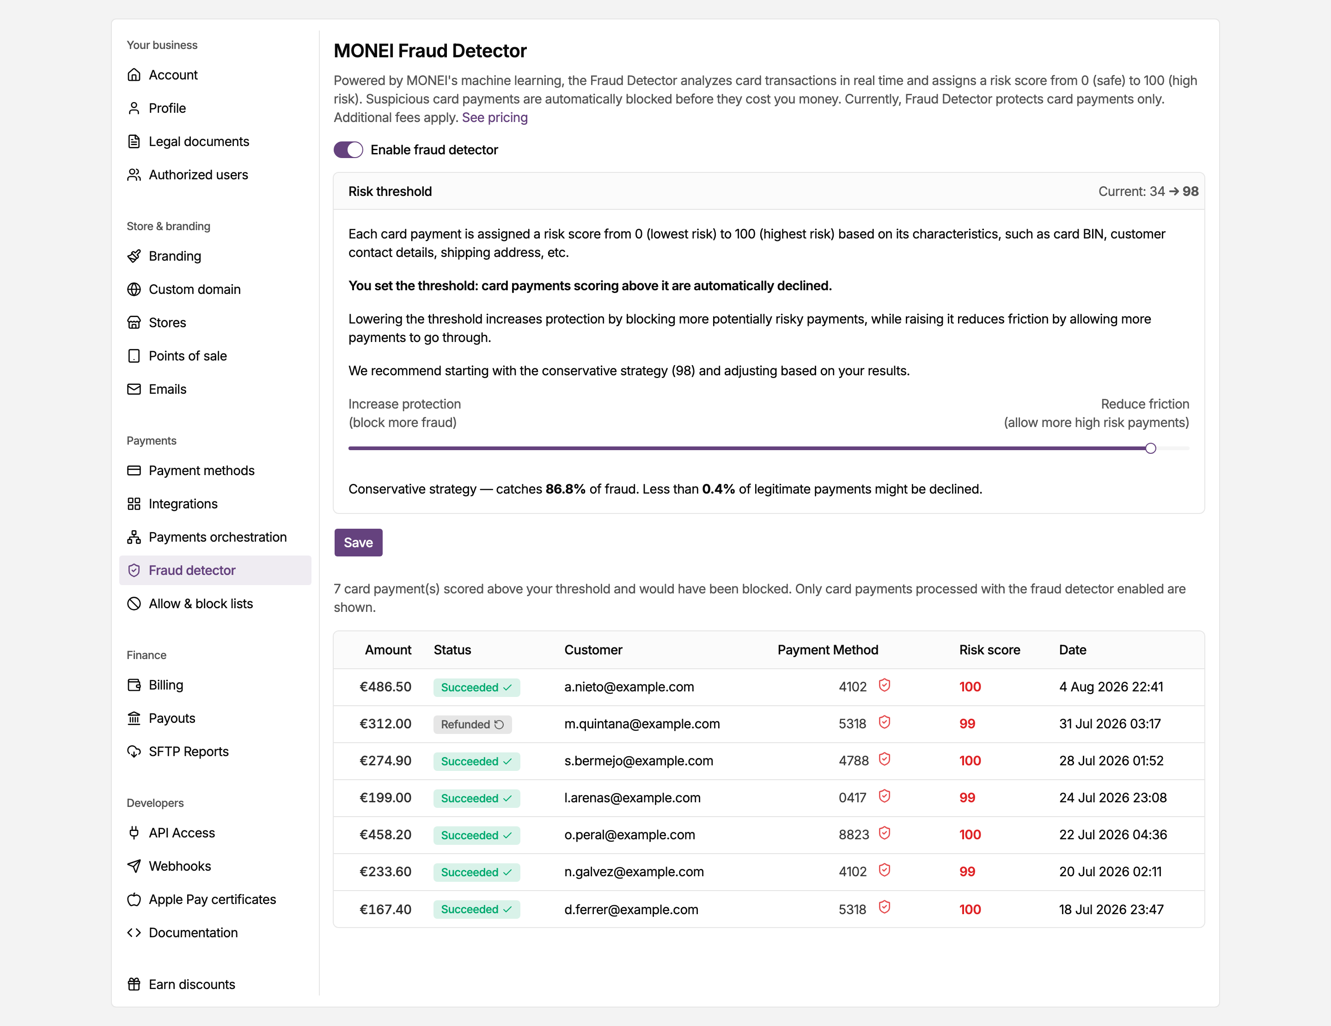Click the Emails envelope icon
This screenshot has width=1331, height=1026.
pos(134,389)
